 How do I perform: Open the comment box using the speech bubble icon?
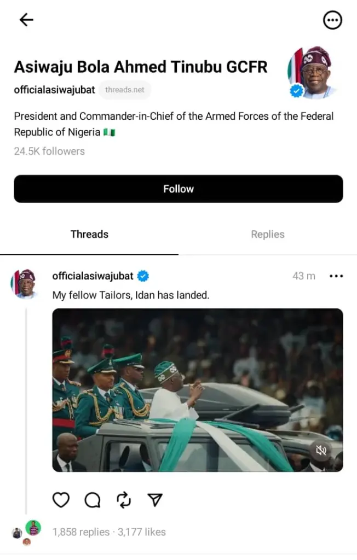92,500
